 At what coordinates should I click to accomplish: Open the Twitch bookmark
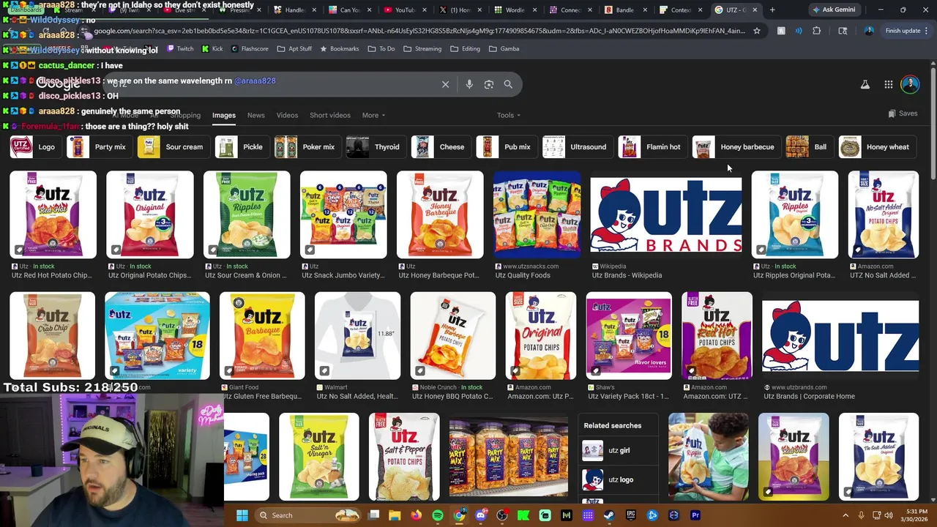180,48
